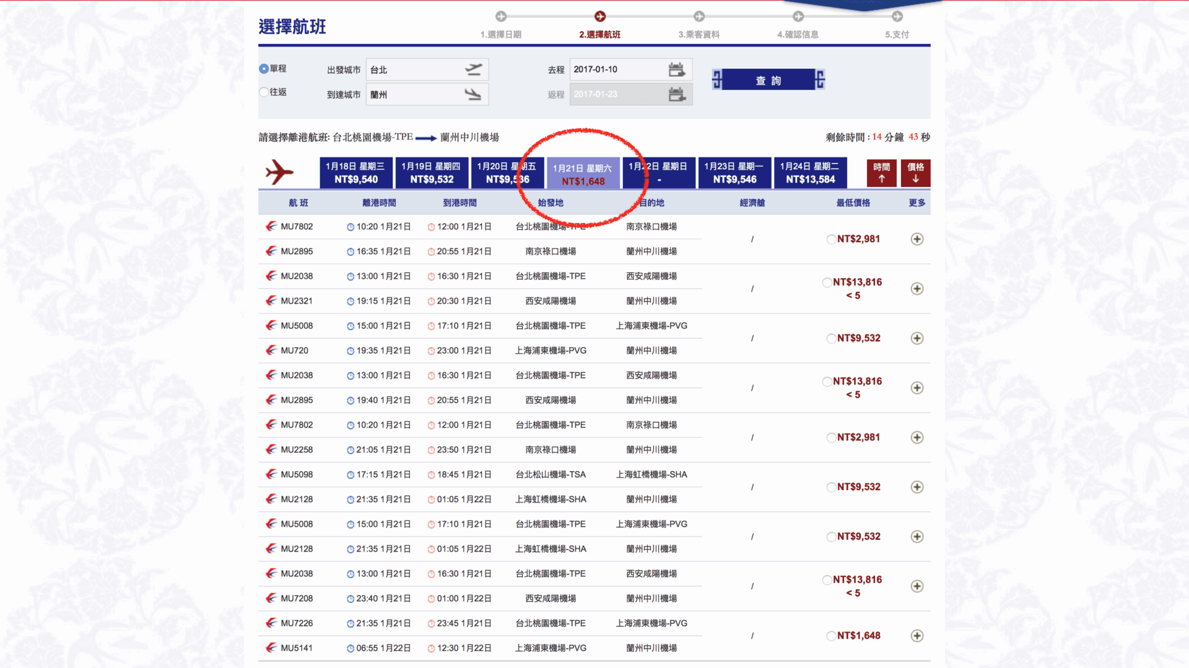The image size is (1189, 668).
Task: Click the 5.支付 step label
Action: coord(897,35)
